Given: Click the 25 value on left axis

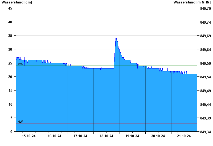Looking at the screenshot, I should [x=10, y=63].
